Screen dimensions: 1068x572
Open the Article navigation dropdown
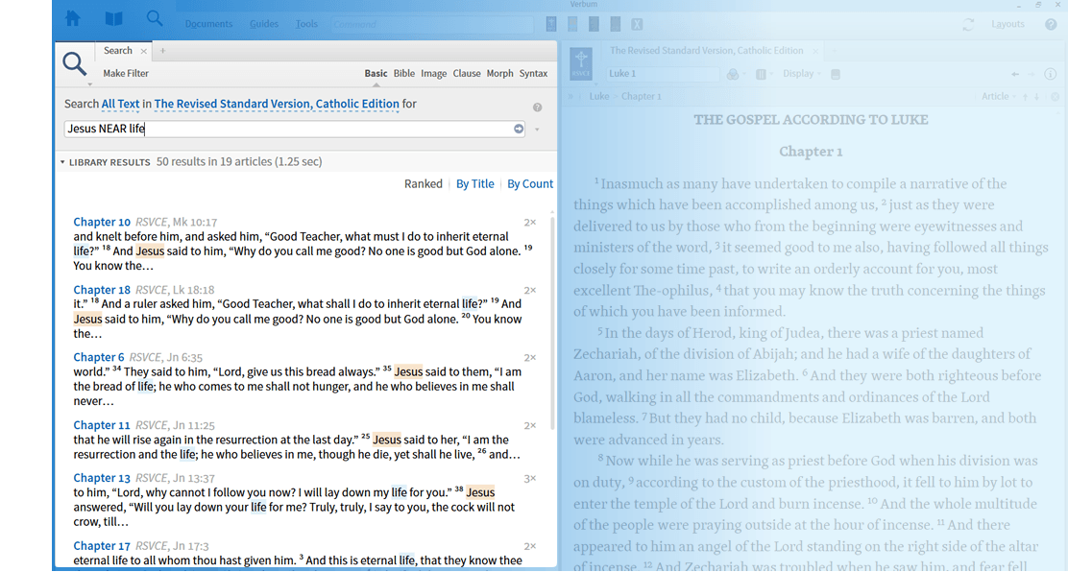pyautogui.click(x=999, y=97)
